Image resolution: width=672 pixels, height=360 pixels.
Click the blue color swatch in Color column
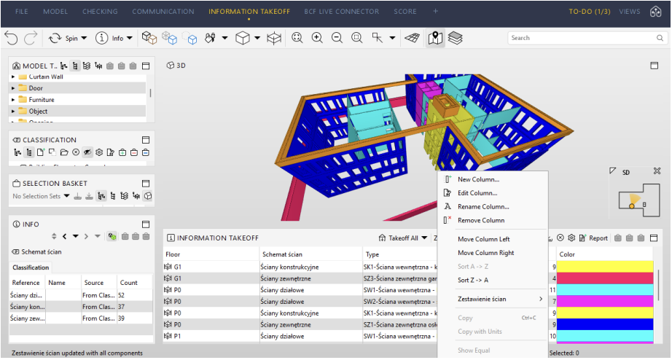coord(605,324)
